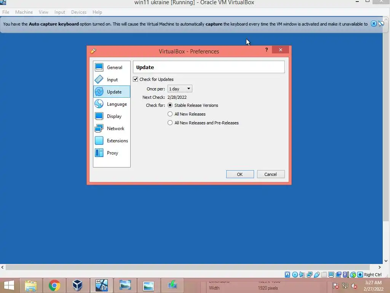Open the Input menu
The width and height of the screenshot is (390, 293).
60,12
